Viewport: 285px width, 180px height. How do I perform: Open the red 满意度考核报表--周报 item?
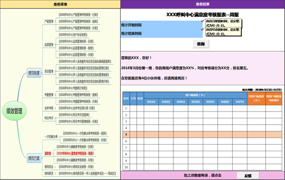click(75, 153)
